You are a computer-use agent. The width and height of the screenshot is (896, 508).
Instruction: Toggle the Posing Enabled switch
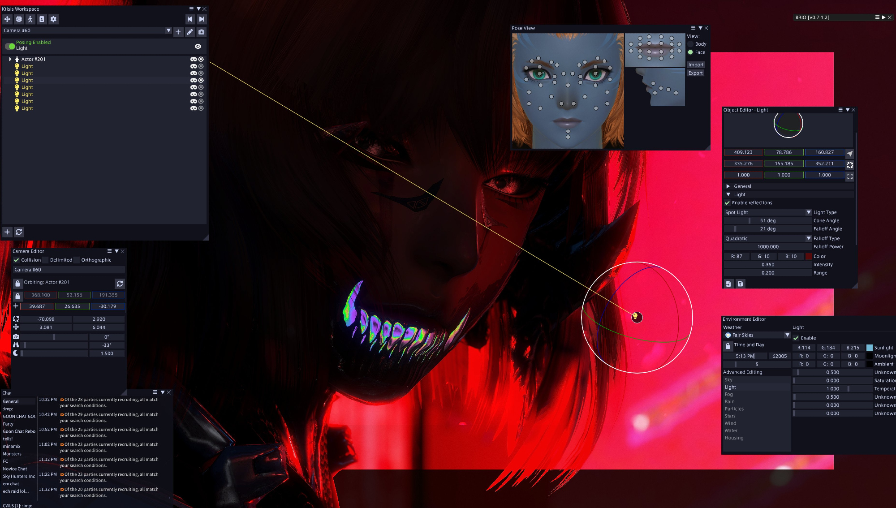point(10,46)
